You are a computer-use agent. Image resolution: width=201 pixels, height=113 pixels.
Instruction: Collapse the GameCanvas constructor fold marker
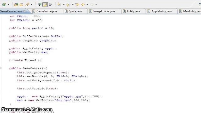pyautogui.click(x=1, y=68)
